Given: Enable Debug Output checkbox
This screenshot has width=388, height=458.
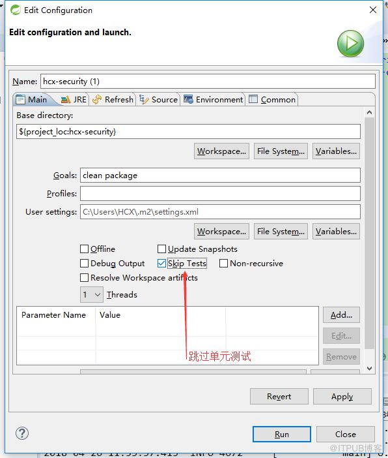Looking at the screenshot, I should point(84,263).
